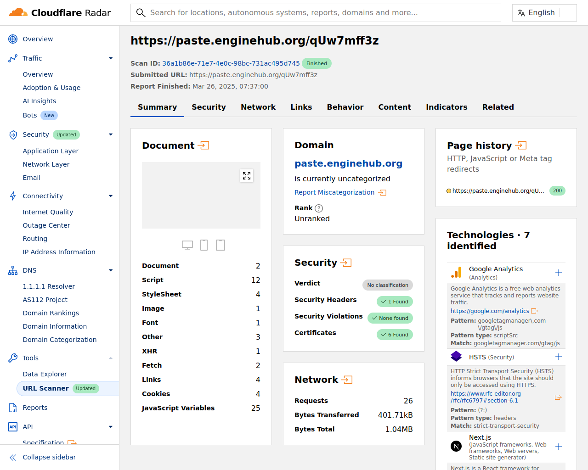The width and height of the screenshot is (588, 470).
Task: Click the Connectivity lightning icon
Action: coord(13,196)
